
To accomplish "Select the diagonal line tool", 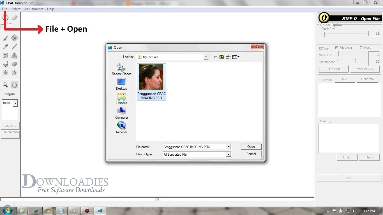I will coord(14,46).
